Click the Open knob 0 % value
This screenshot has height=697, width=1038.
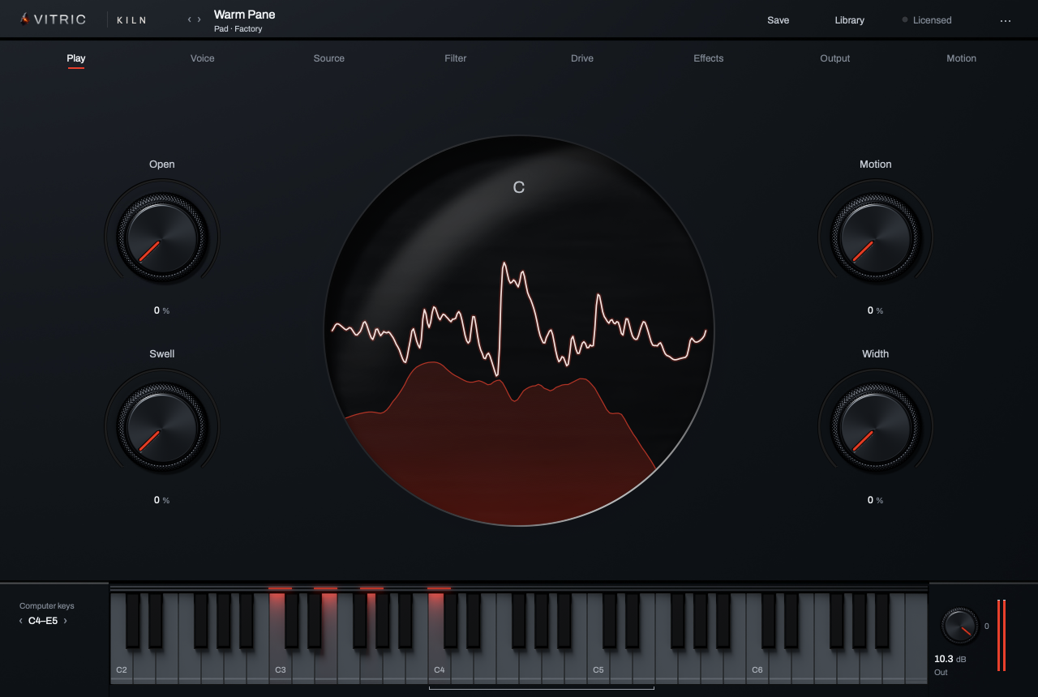coord(162,310)
